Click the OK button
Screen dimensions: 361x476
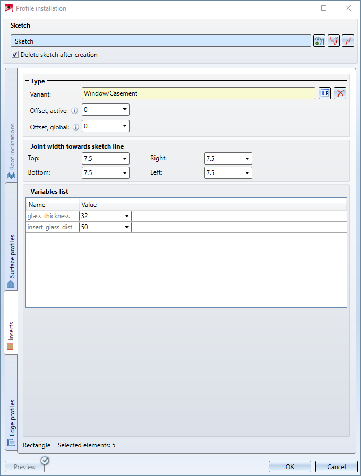pos(290,466)
